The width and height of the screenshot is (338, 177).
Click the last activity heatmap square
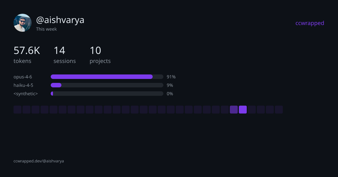pyautogui.click(x=279, y=110)
